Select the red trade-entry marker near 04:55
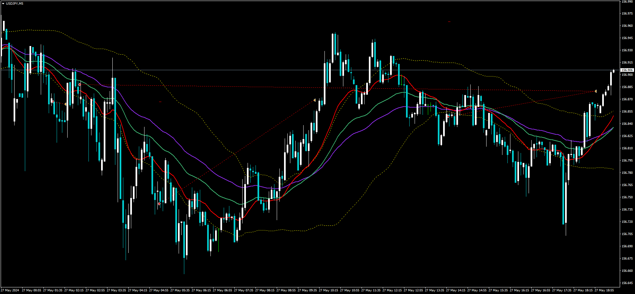 (x=159, y=204)
